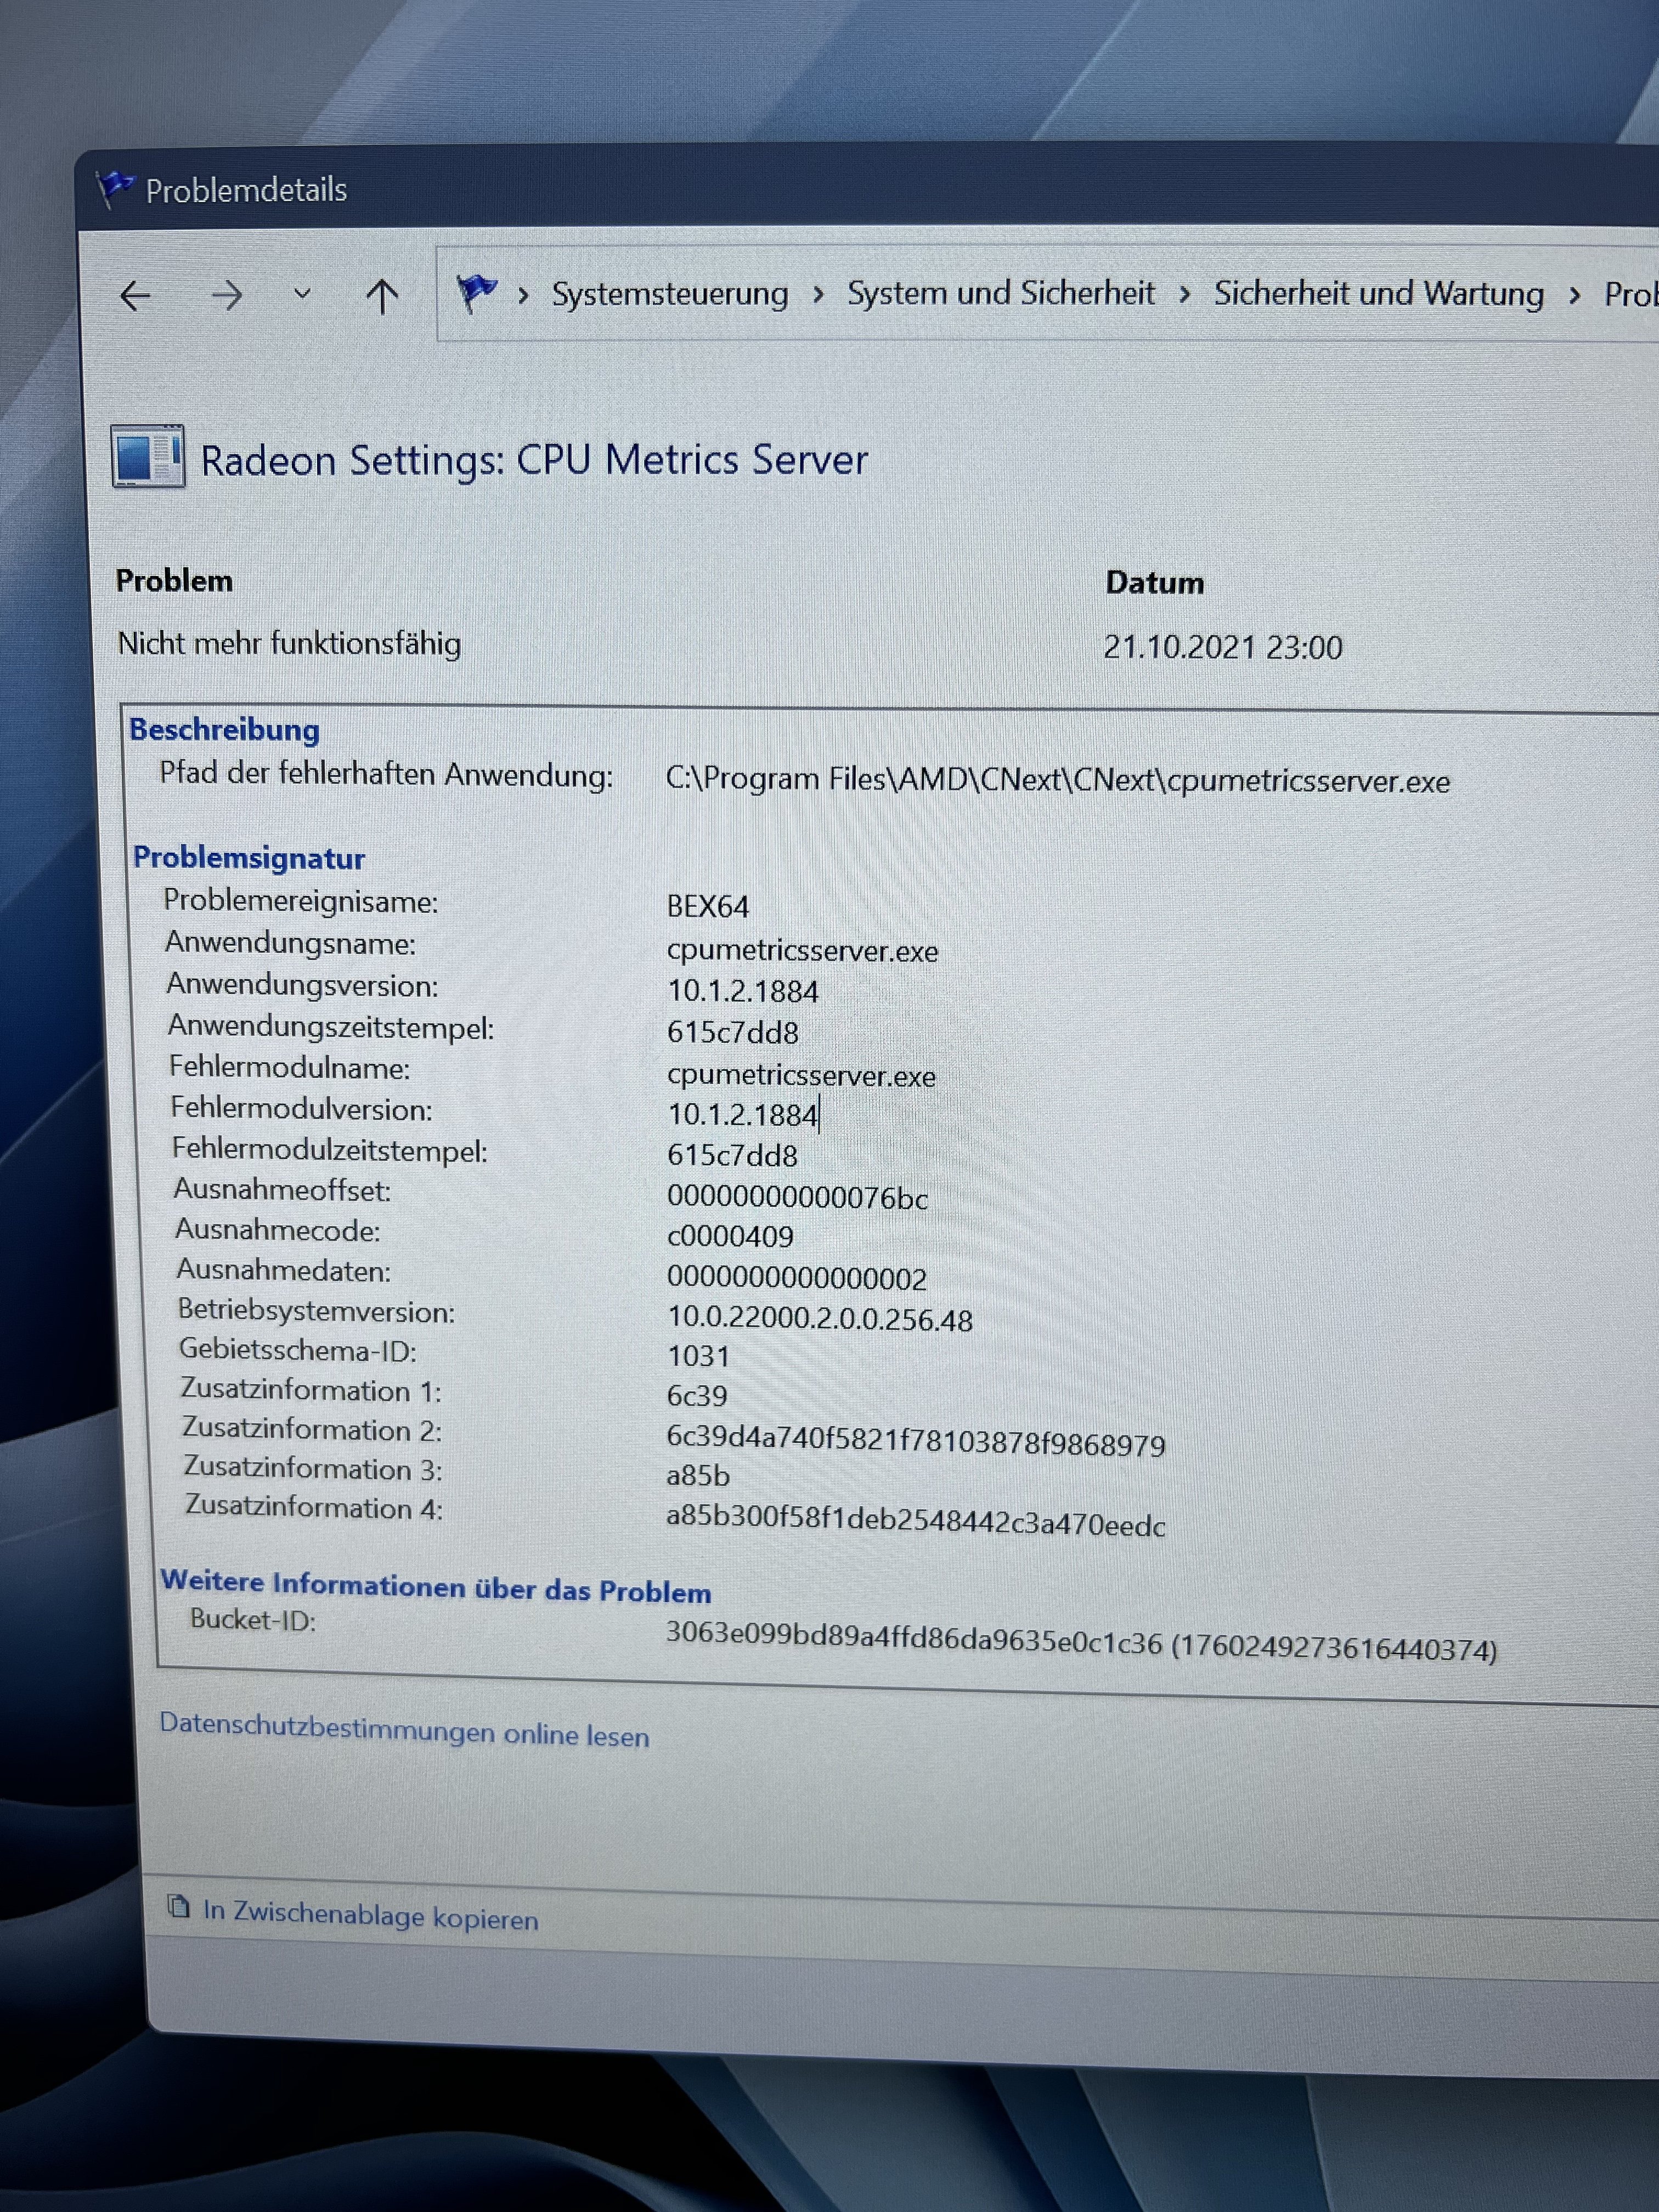Screen dimensions: 1659x2212
Task: Open Datenschutzbestimmungen online lesen link
Action: [404, 1729]
